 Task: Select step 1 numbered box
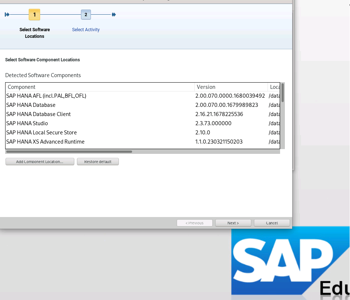[x=34, y=15]
